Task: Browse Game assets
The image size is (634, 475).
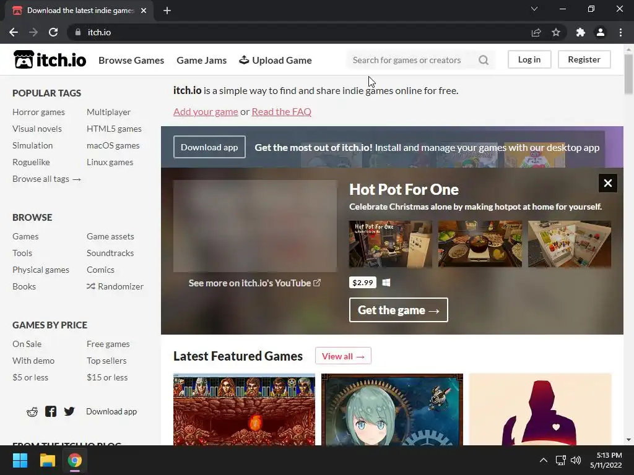Action: coord(110,236)
